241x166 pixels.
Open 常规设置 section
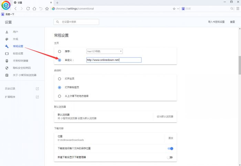18,46
